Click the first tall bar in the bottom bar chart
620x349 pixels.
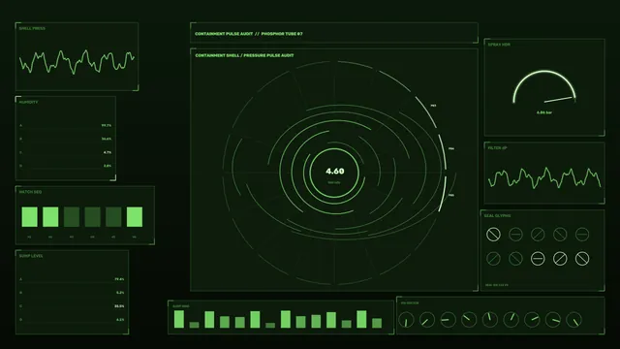[179, 319]
